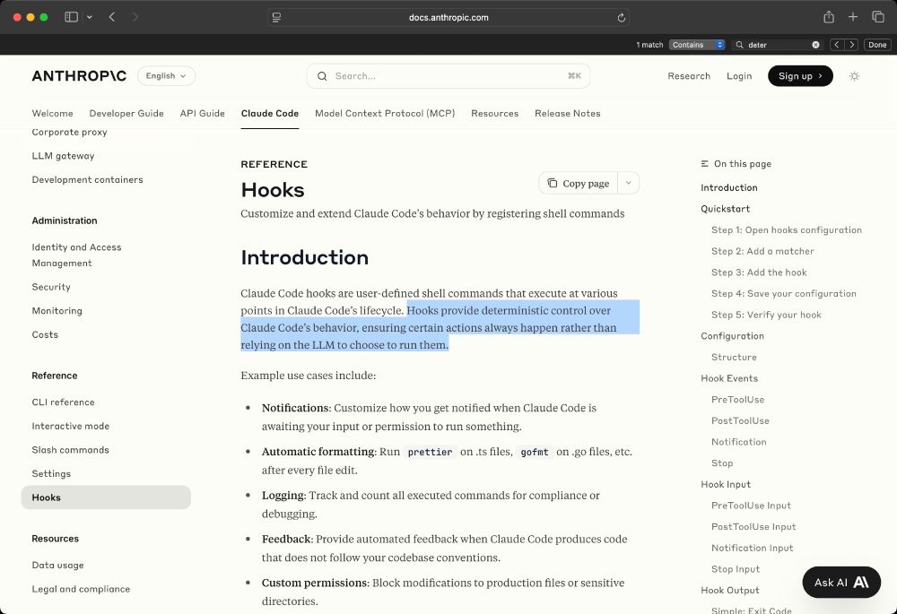Open Legal and compliance sidebar page
The image size is (897, 614).
click(82, 589)
